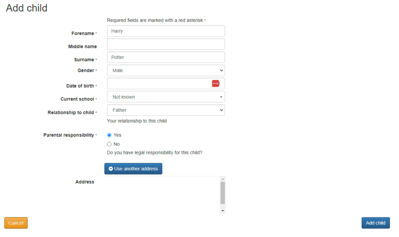Screen dimensions: 399x237
Task: Click the Surname field containing Potter
Action: 166,57
